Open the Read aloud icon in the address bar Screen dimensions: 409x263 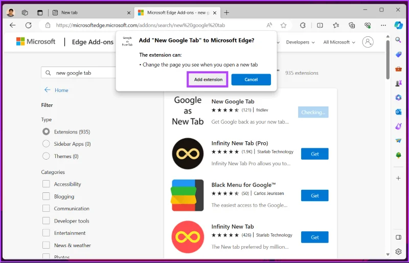coord(269,26)
